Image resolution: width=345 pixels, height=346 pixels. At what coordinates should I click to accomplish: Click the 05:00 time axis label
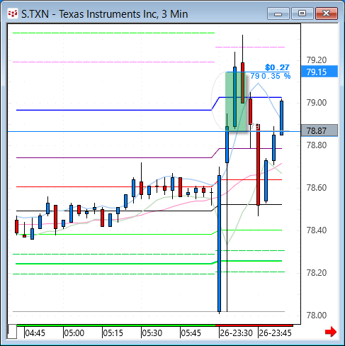pos(74,333)
